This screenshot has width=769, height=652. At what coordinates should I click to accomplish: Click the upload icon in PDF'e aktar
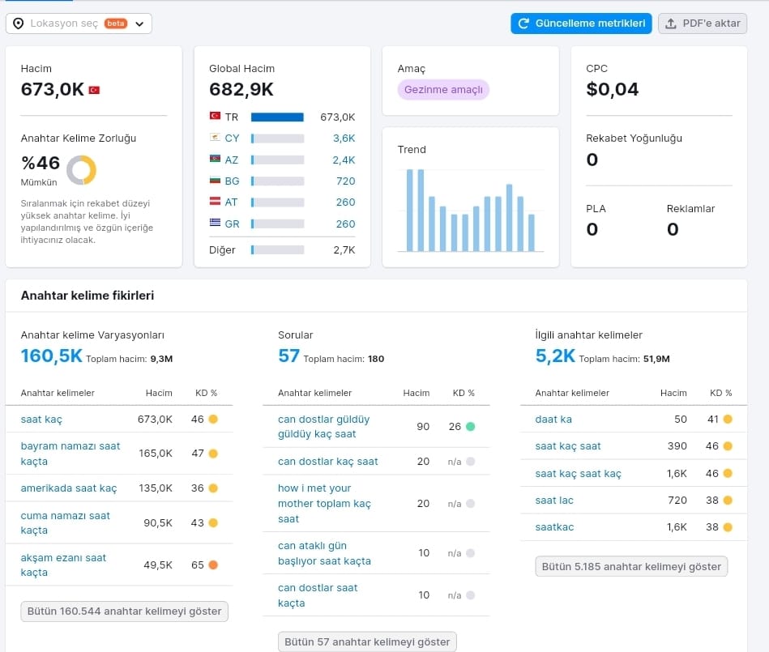[x=670, y=23]
